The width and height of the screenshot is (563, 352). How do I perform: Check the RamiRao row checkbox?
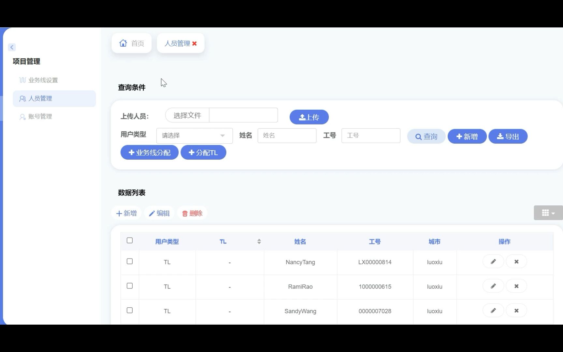coord(130,286)
